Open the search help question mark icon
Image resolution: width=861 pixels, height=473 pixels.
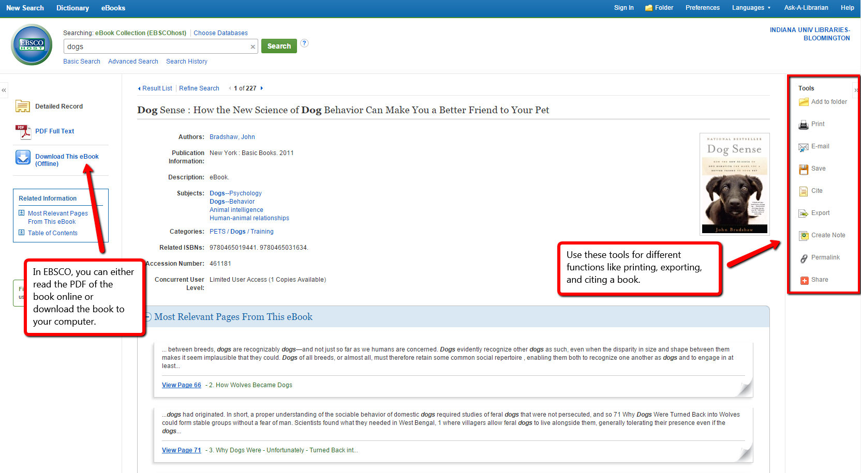click(304, 43)
